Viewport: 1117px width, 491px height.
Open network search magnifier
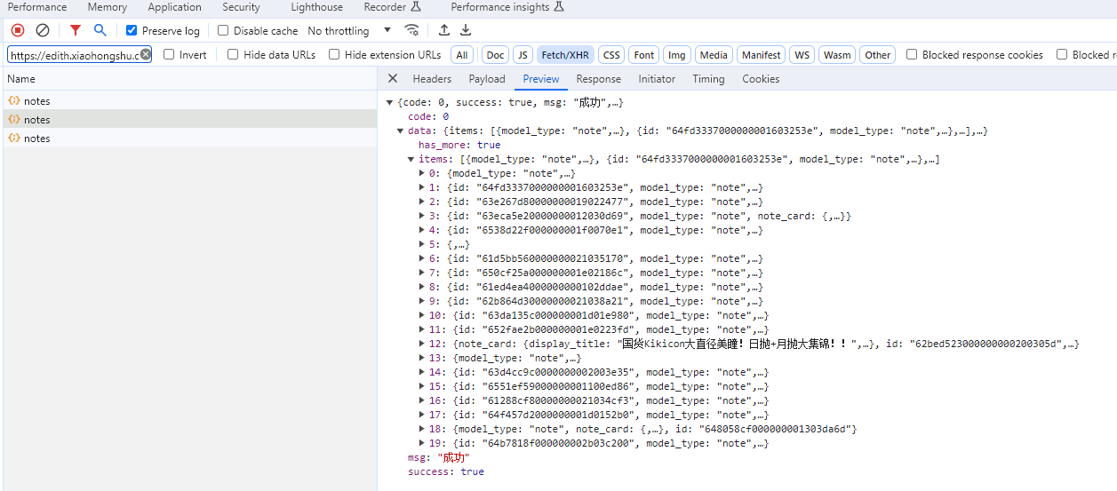(100, 30)
